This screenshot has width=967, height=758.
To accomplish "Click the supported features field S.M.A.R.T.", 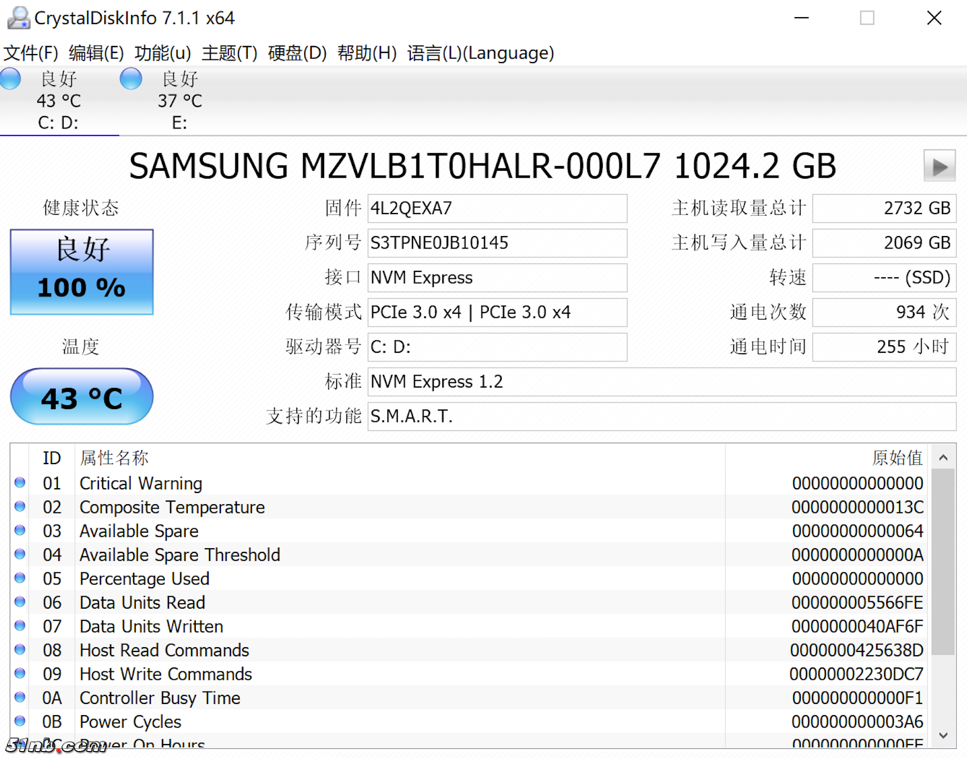I will [662, 416].
